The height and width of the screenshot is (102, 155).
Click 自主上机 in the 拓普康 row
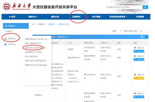coord(139,51)
